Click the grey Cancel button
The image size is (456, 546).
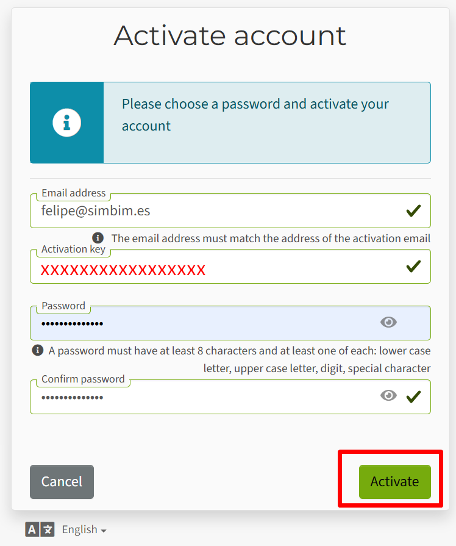pyautogui.click(x=62, y=482)
